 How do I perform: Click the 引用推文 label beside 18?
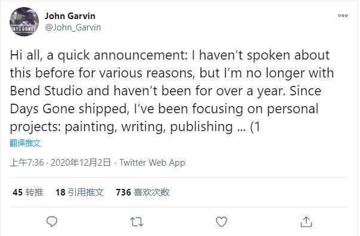click(86, 192)
